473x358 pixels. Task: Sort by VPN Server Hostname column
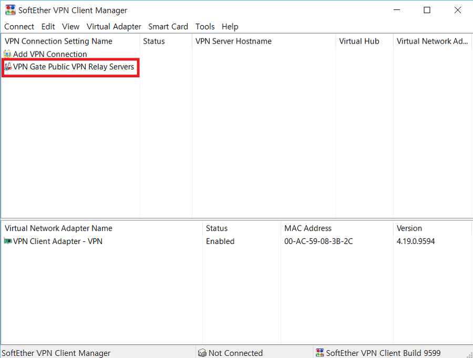click(x=264, y=41)
